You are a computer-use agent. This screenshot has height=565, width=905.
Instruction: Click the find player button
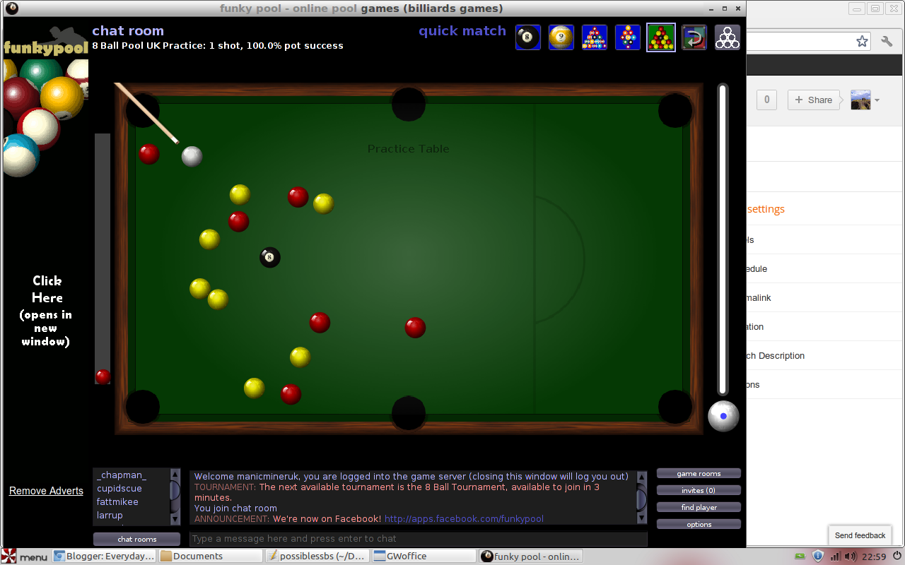pos(699,507)
